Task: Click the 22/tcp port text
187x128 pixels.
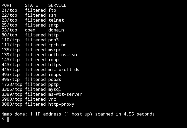Action: pos(9,15)
